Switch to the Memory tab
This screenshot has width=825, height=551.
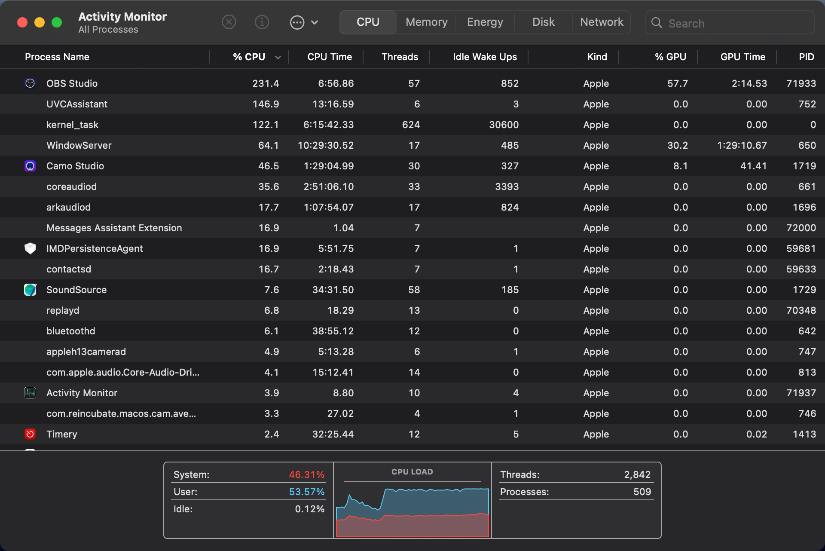pyautogui.click(x=426, y=22)
